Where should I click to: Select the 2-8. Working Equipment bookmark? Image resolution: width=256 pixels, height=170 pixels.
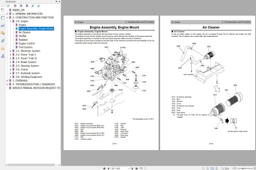pos(29,77)
